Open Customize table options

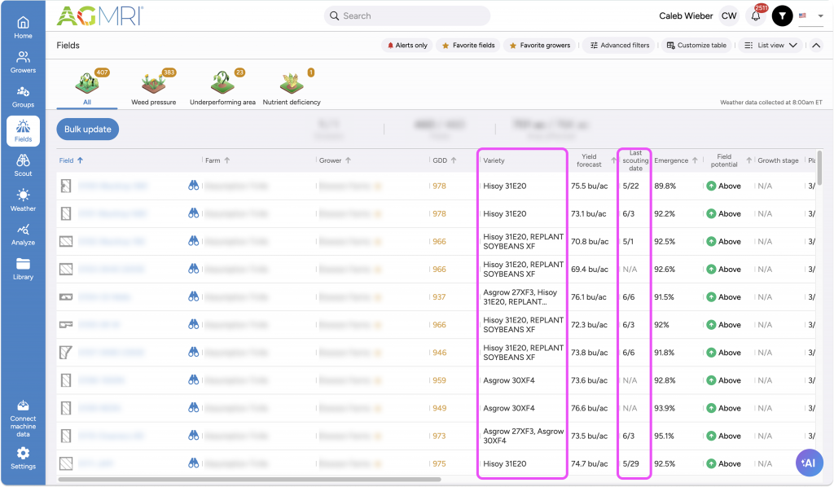point(696,45)
